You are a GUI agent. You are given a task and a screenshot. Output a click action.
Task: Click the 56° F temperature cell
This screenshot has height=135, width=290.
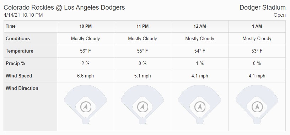(x=85, y=51)
